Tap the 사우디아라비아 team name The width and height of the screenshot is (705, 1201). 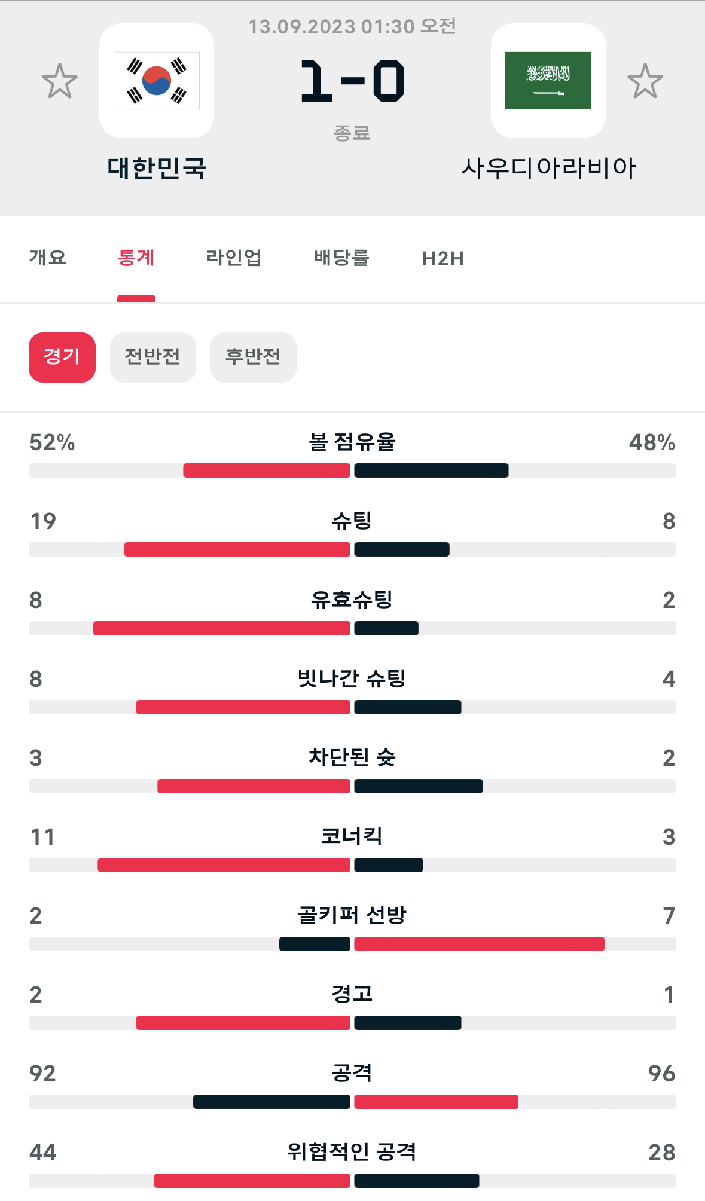point(548,168)
